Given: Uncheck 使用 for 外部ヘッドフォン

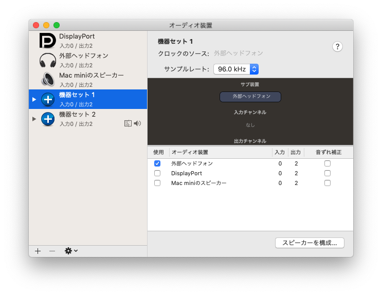Looking at the screenshot, I should pyautogui.click(x=157, y=163).
